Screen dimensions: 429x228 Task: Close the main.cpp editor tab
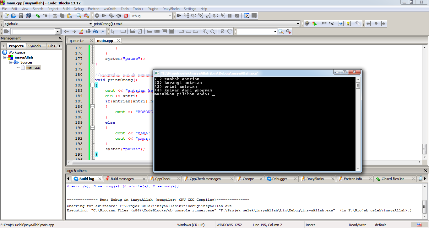[x=119, y=41]
